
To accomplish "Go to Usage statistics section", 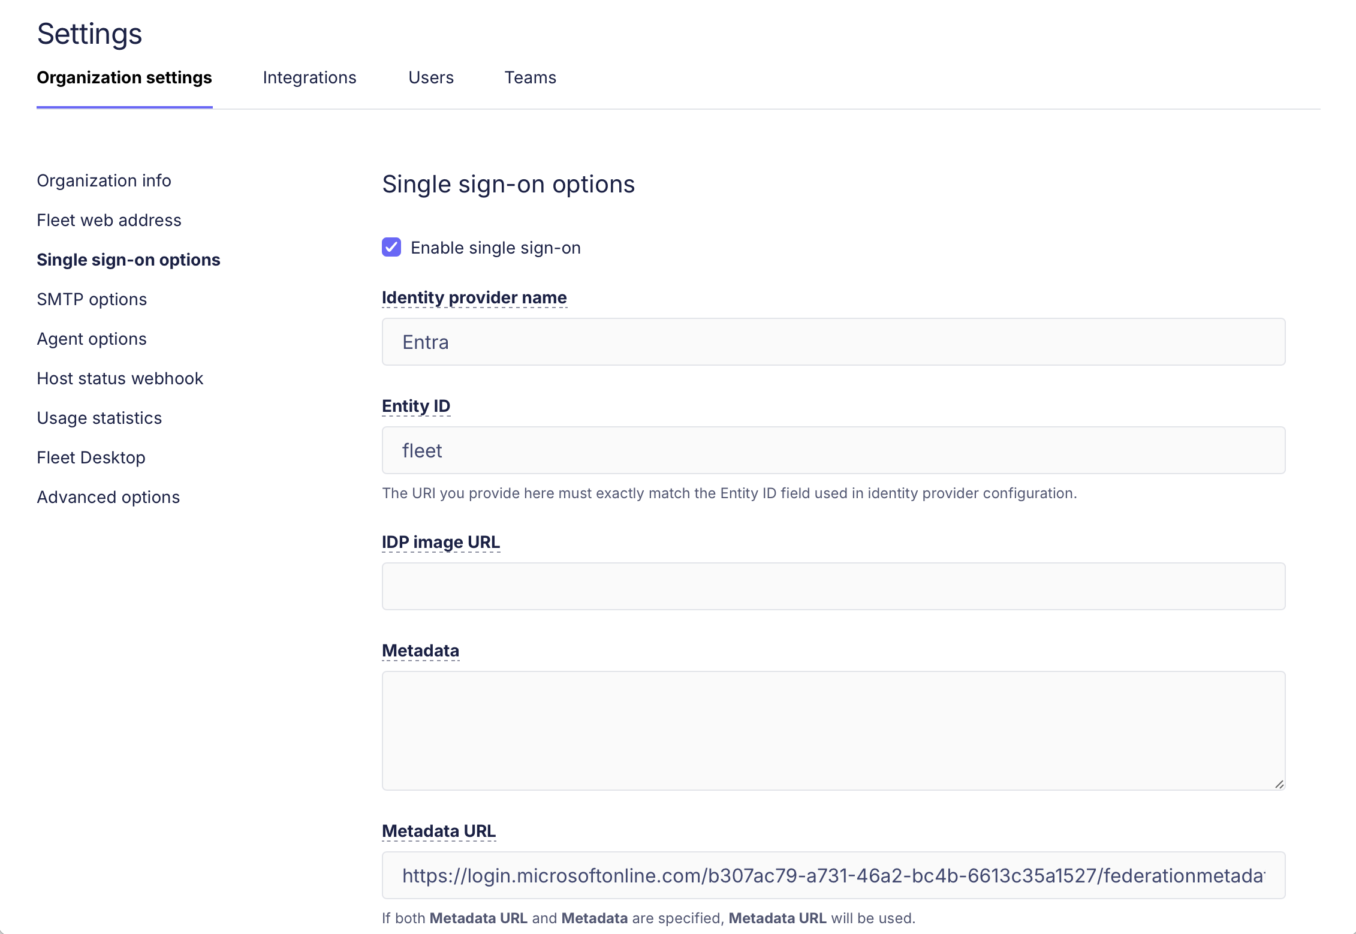I will tap(99, 418).
